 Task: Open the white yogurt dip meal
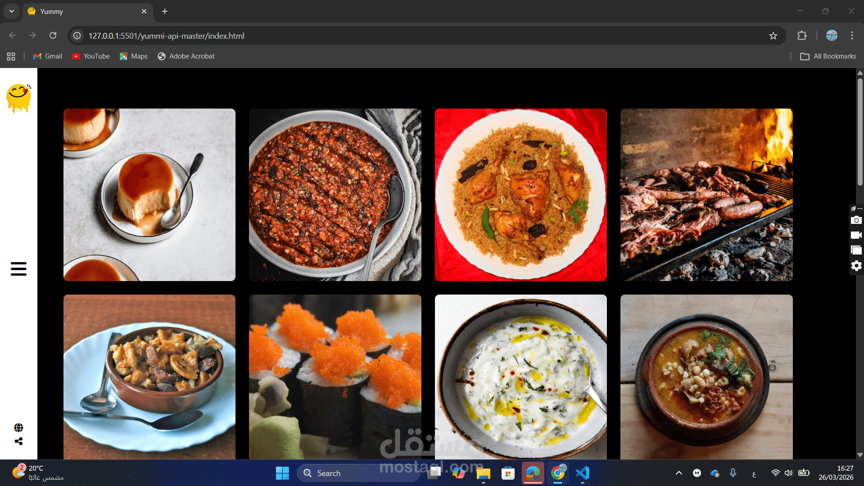[x=521, y=377]
